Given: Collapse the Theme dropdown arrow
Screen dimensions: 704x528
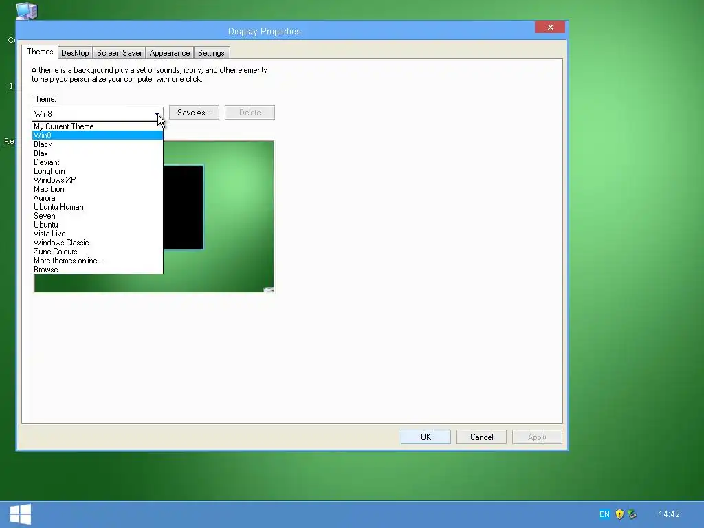Looking at the screenshot, I should 157,114.
